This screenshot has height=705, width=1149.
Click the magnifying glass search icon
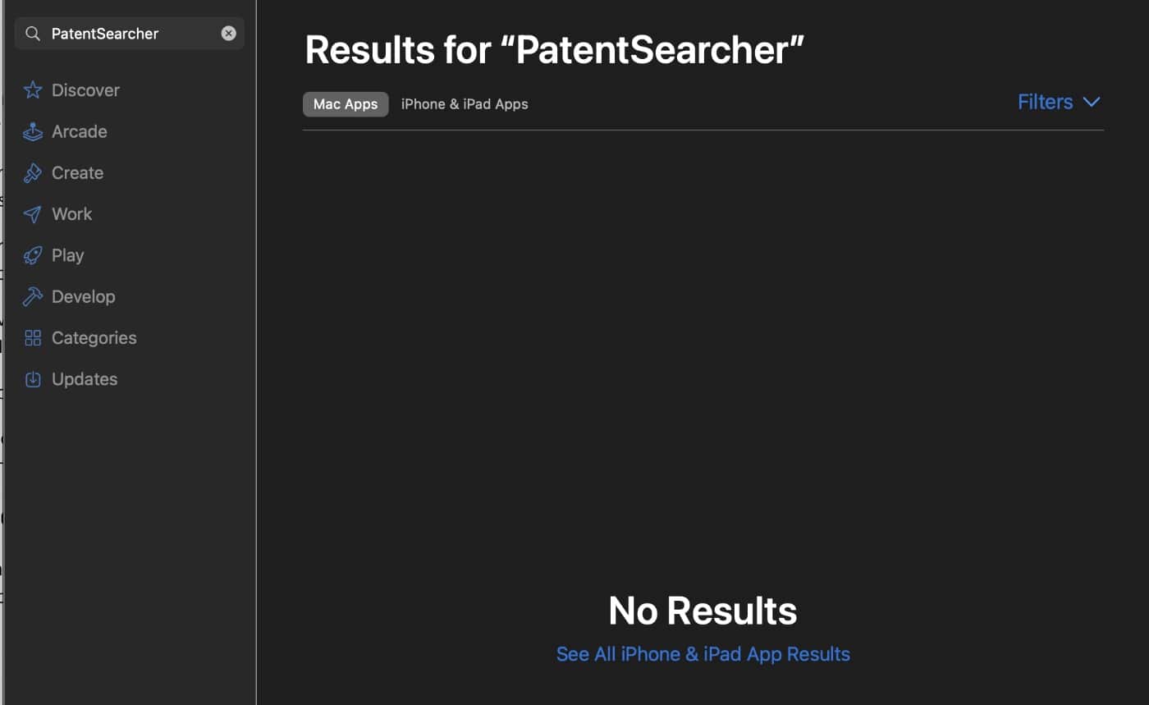tap(33, 34)
